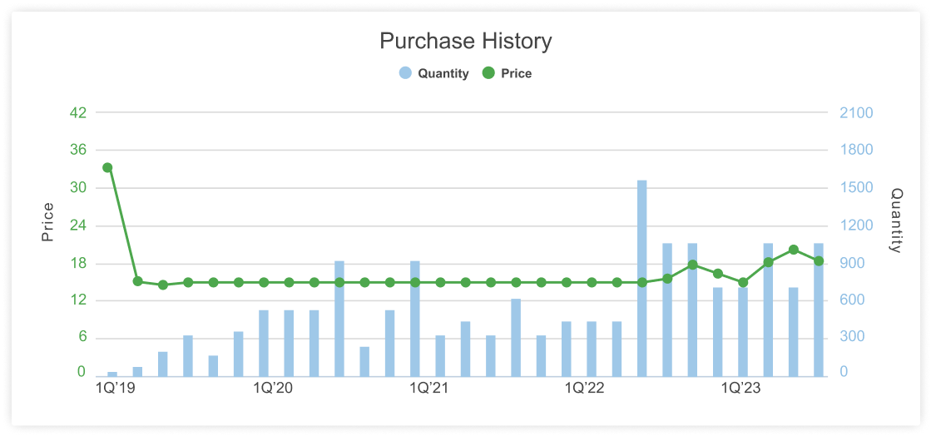Click the 1Q'21 x-axis label
The image size is (931, 436).
tap(428, 389)
